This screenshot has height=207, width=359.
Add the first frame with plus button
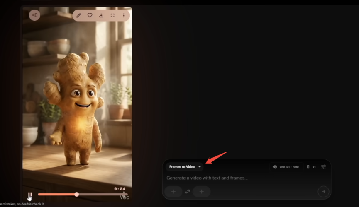point(173,191)
